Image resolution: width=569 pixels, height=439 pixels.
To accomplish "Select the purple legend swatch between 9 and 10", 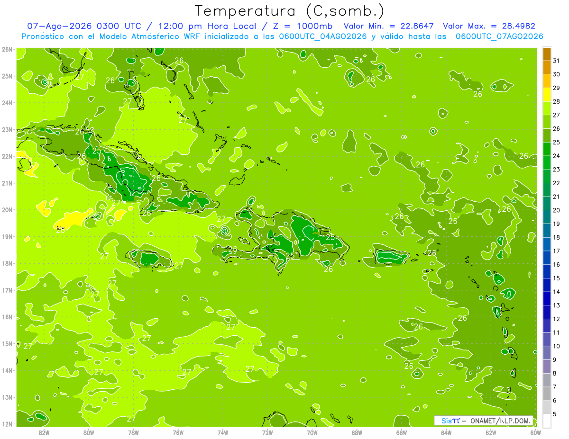I will [547, 353].
